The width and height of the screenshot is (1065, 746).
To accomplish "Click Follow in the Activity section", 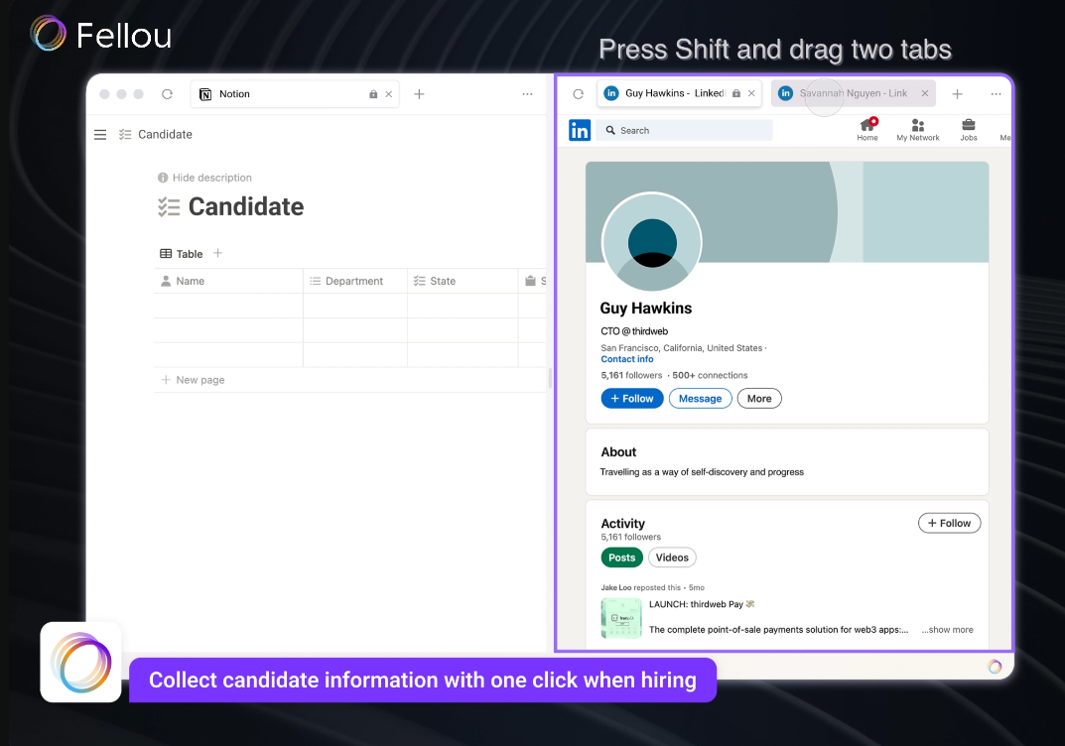I will point(949,524).
